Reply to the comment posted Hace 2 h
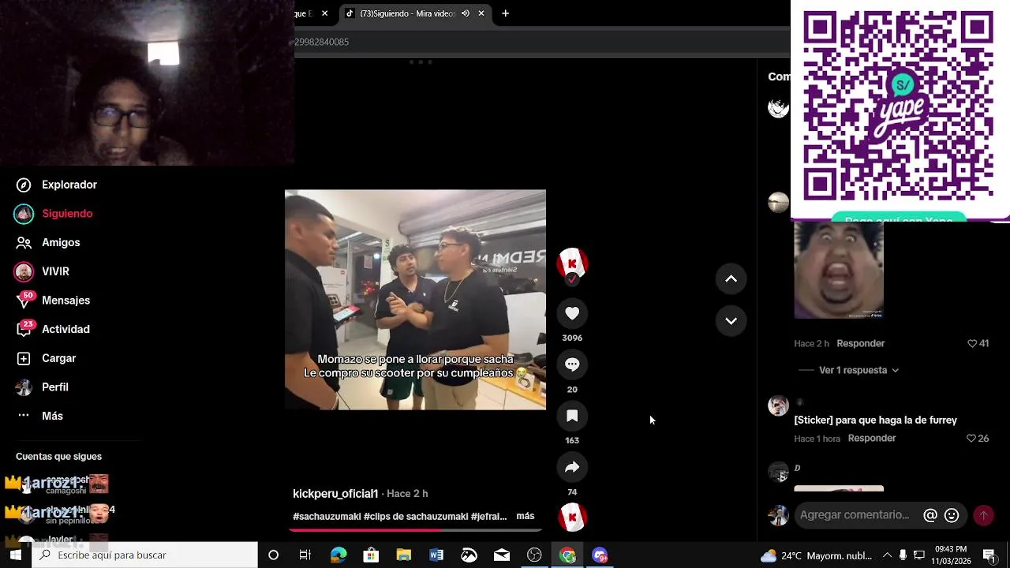 861,343
